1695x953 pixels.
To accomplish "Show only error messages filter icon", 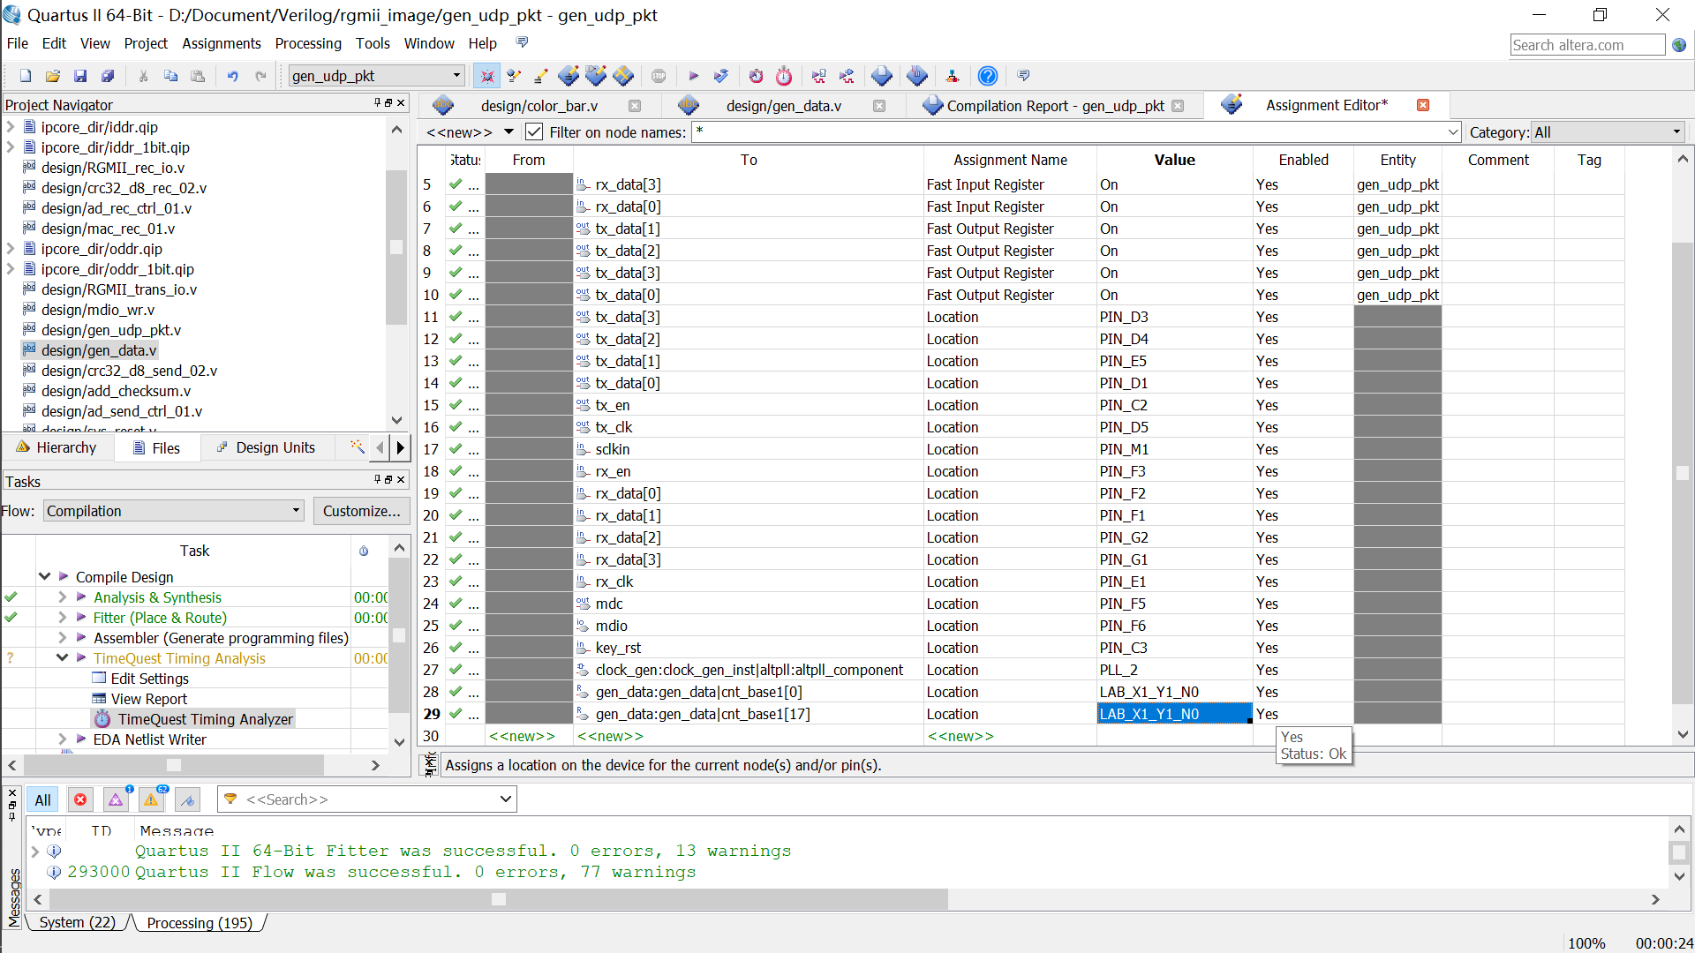I will (80, 799).
